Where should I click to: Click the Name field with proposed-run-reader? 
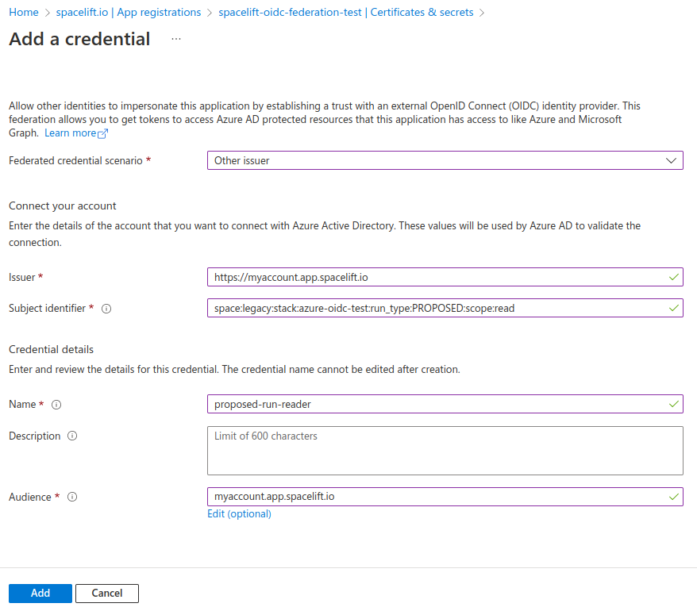(437, 404)
